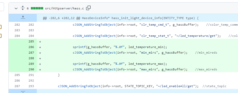Click the plus marker on line 287
The width and height of the screenshot is (238, 93).
click(40, 53)
